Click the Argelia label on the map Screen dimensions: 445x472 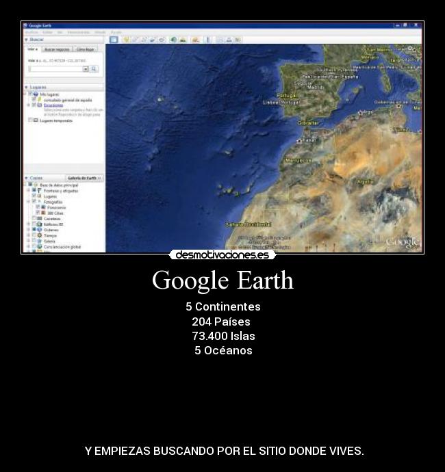coord(365,181)
